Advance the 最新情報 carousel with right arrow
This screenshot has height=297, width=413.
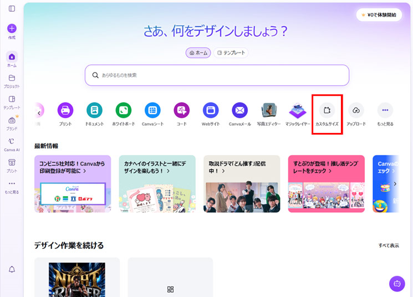[395, 184]
